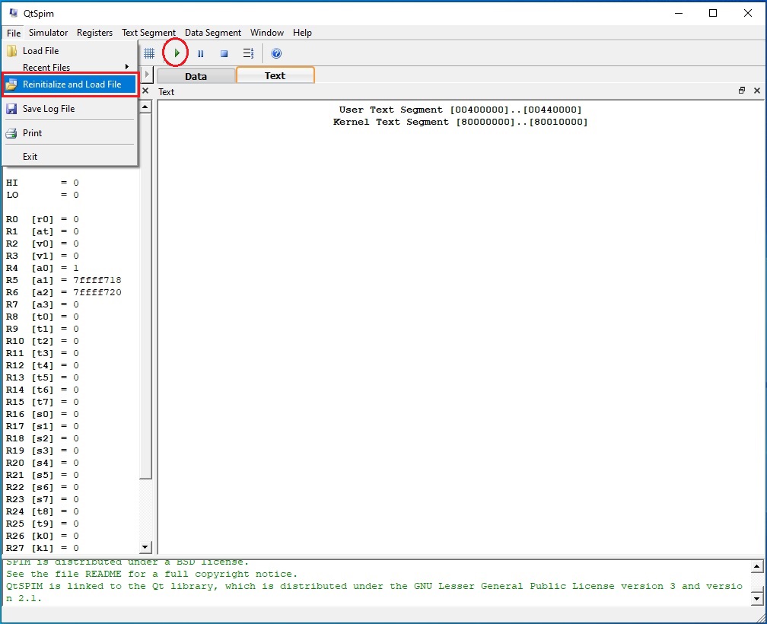Click the R6 [a2] value 7ffff720
Image resolution: width=767 pixels, height=624 pixels.
point(97,292)
